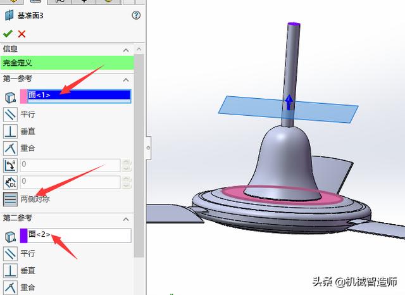Collapse the 信息 section
405x295 pixels.
(x=126, y=50)
